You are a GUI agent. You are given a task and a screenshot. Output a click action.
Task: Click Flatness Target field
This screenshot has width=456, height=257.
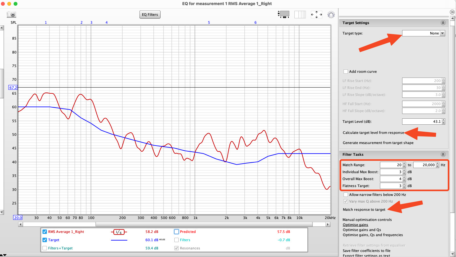tap(391, 186)
